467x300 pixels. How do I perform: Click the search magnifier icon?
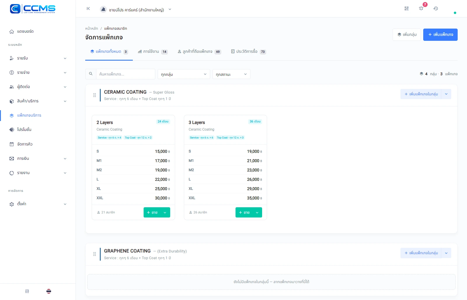pos(91,74)
